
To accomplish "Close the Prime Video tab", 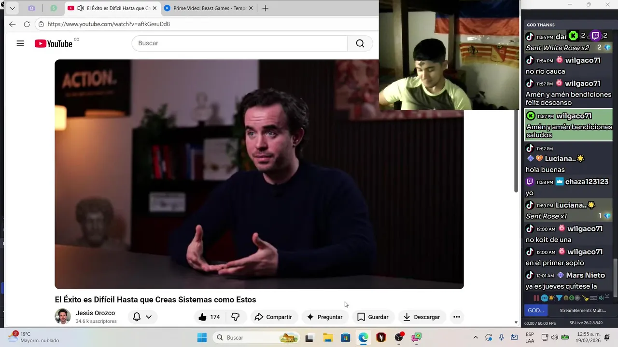I will (251, 8).
